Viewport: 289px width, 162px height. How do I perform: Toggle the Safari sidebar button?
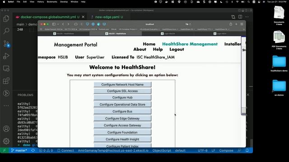[54, 24]
